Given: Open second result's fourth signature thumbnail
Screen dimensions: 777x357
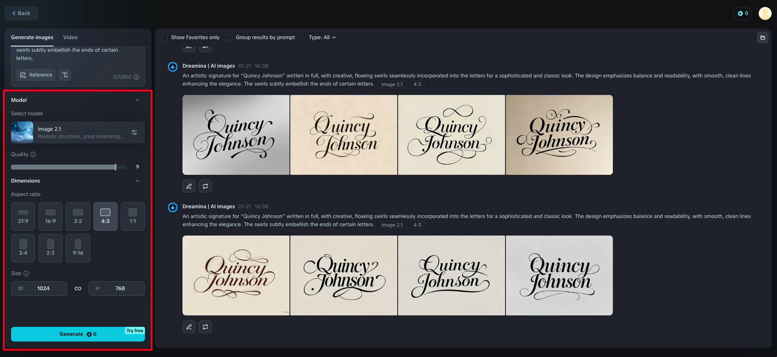Looking at the screenshot, I should [x=559, y=275].
